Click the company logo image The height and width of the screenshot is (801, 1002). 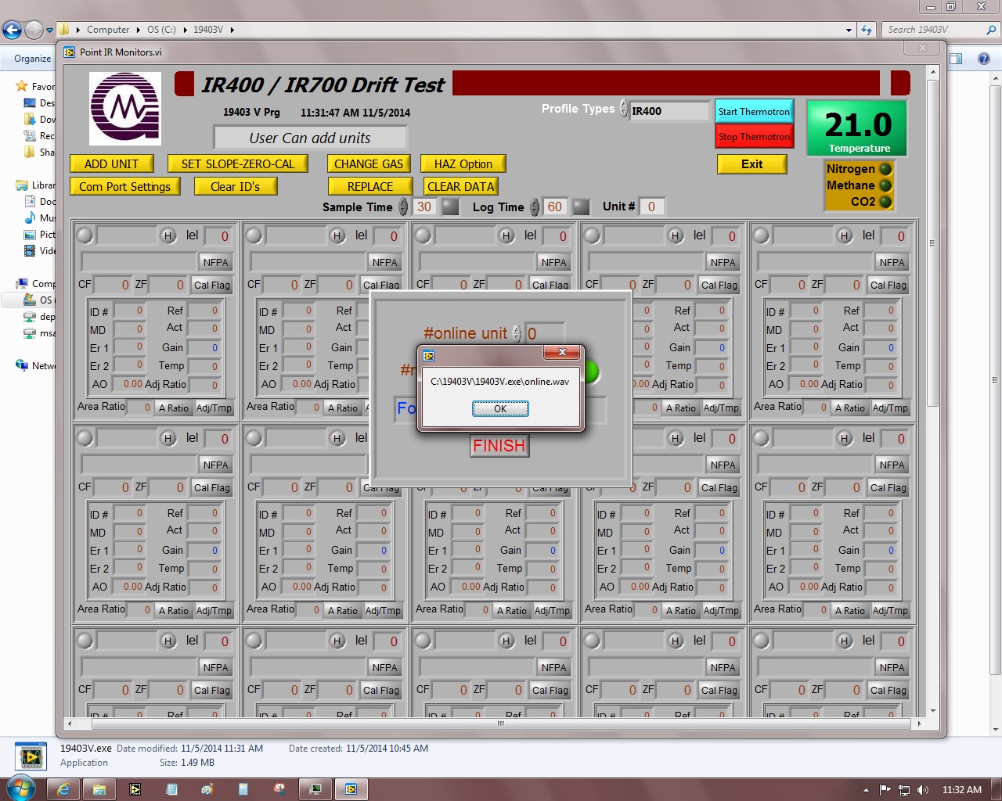[x=125, y=108]
